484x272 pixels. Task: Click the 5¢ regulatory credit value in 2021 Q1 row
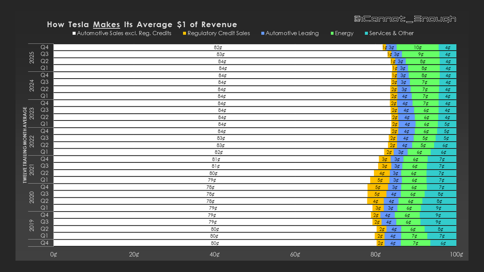click(x=380, y=180)
